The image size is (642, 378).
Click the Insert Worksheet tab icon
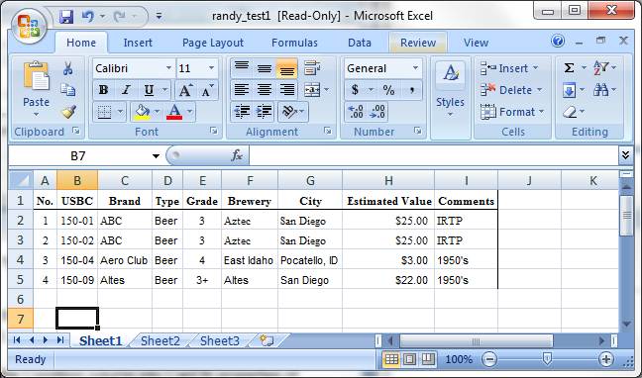(267, 340)
